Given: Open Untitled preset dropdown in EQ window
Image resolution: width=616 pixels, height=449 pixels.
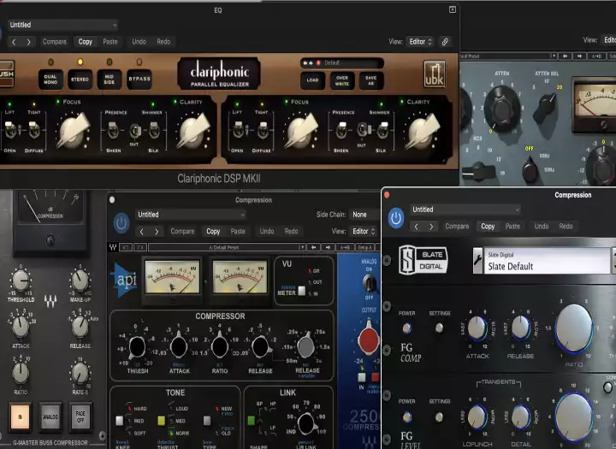Looking at the screenshot, I should tap(62, 25).
